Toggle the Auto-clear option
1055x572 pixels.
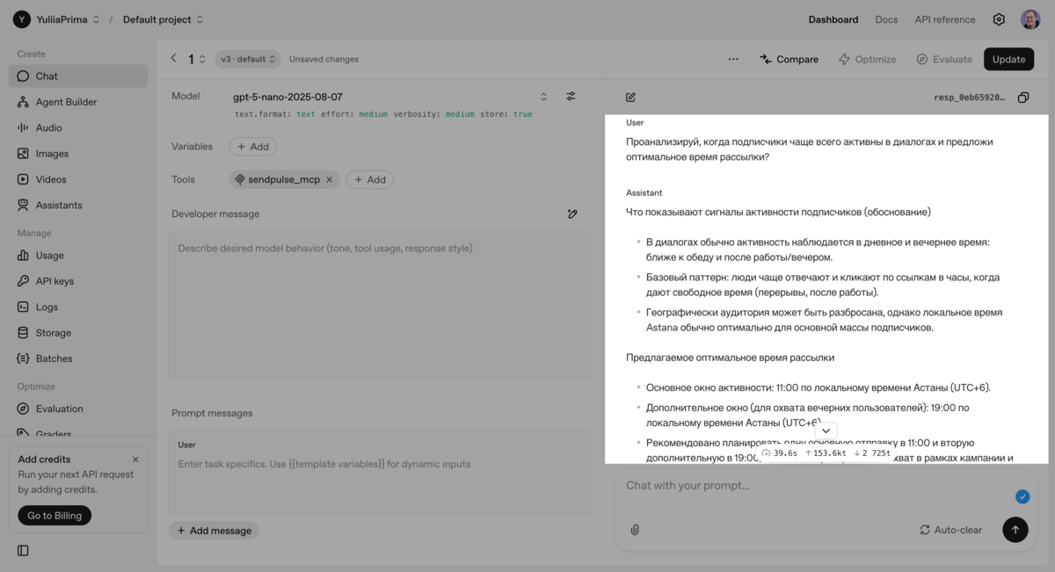click(x=950, y=530)
